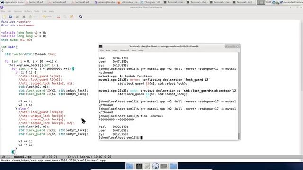Click the gray monitor icon in bottom dock
303x170 pixels.
pos(164,166)
